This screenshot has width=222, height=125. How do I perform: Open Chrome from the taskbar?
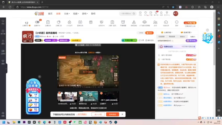click(x=39, y=122)
